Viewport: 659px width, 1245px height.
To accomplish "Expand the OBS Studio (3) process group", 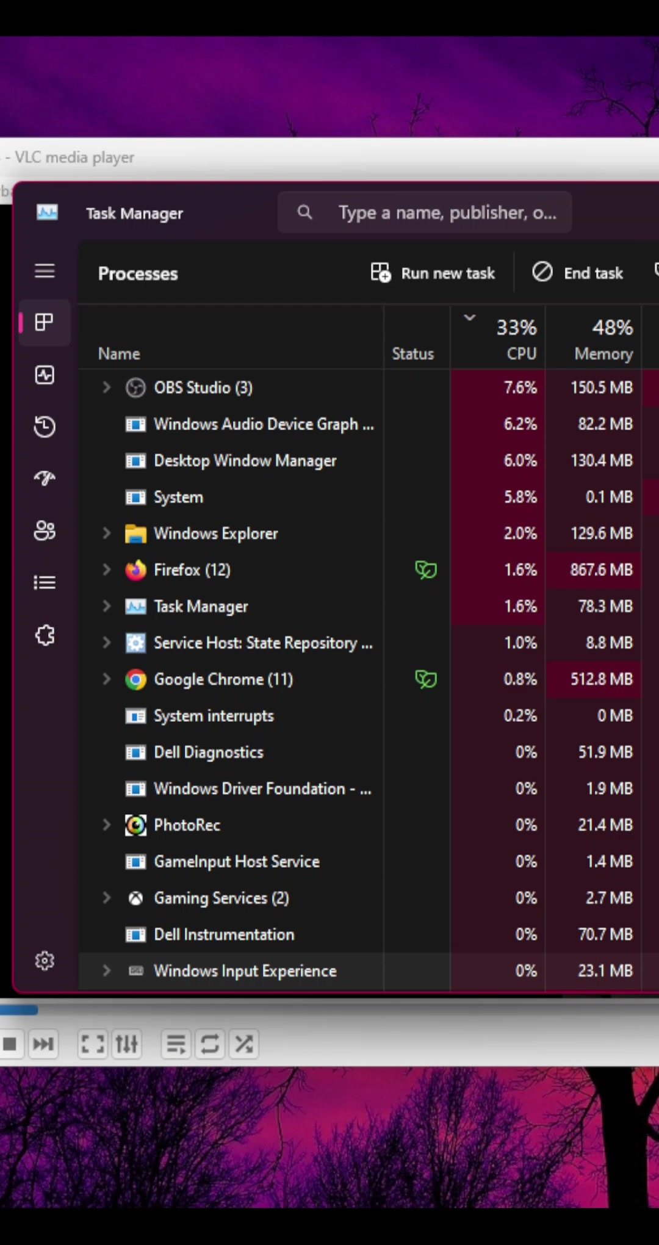I will [x=107, y=388].
